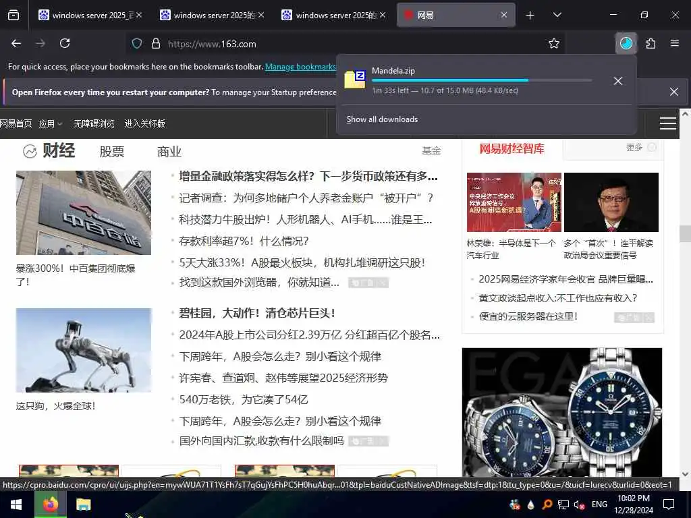Open 无障碍浏览 mode
This screenshot has height=518, width=691.
(94, 124)
